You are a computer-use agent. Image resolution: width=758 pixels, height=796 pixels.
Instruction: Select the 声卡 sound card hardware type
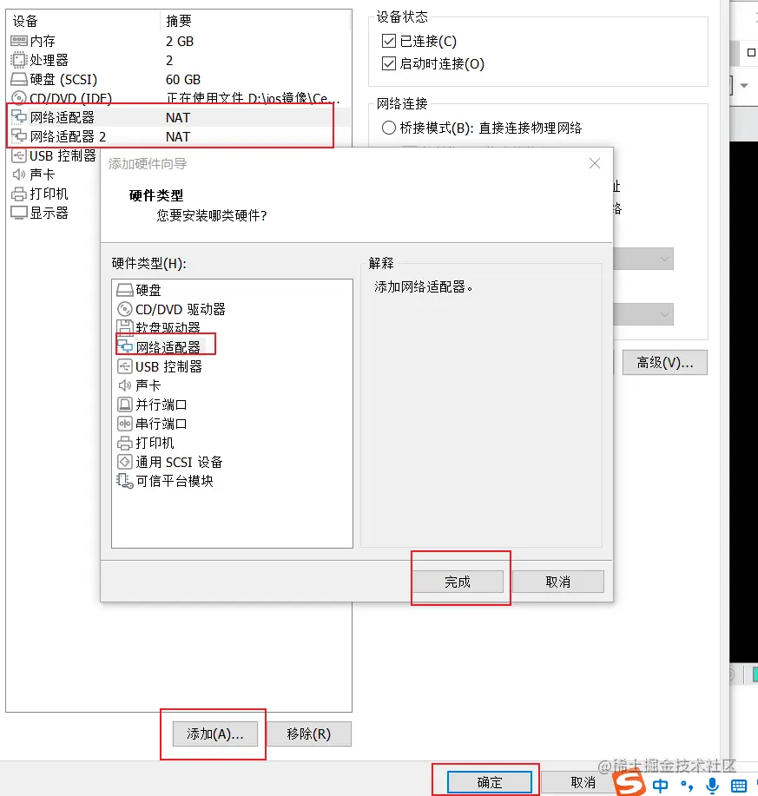pyautogui.click(x=148, y=385)
